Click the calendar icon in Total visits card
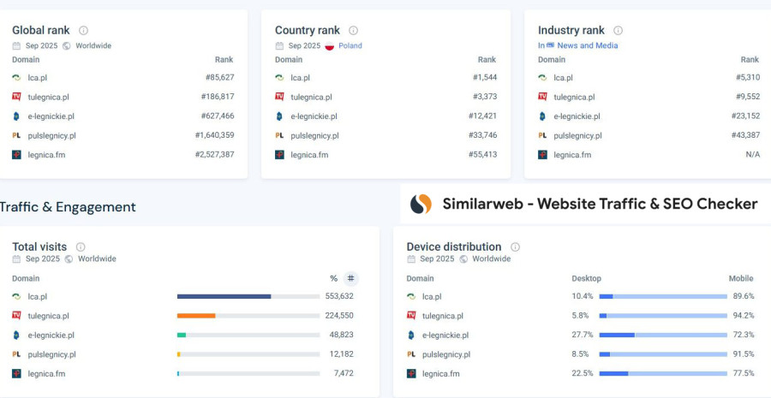 coord(16,258)
